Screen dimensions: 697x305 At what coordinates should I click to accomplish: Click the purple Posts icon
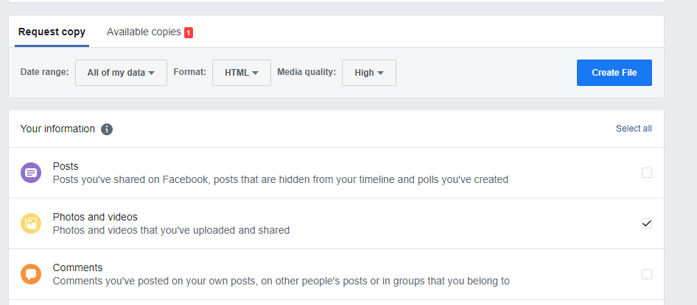31,173
